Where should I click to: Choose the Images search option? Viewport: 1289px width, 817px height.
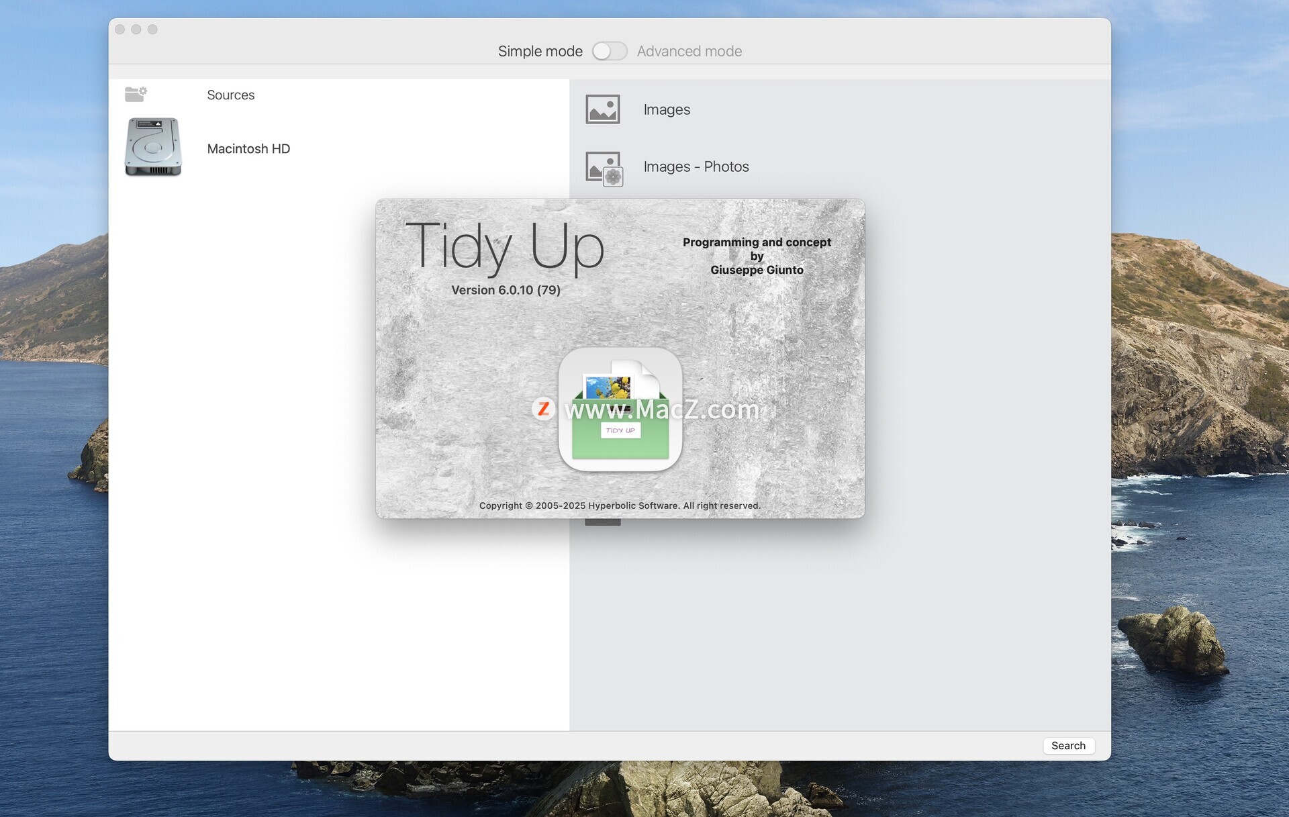click(666, 109)
